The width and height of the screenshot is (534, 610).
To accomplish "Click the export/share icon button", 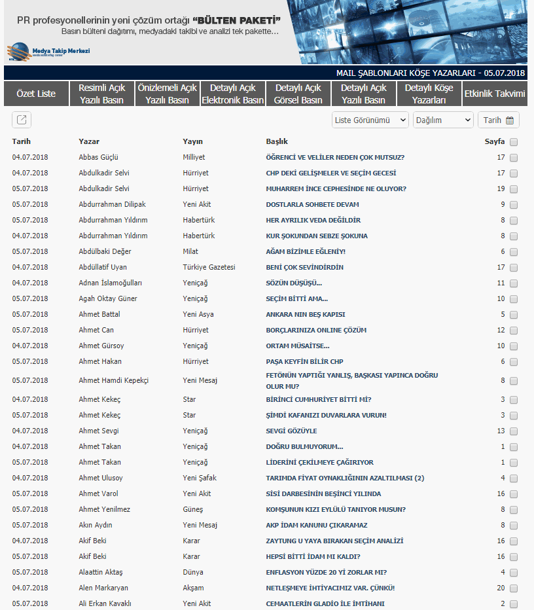I will click(22, 120).
